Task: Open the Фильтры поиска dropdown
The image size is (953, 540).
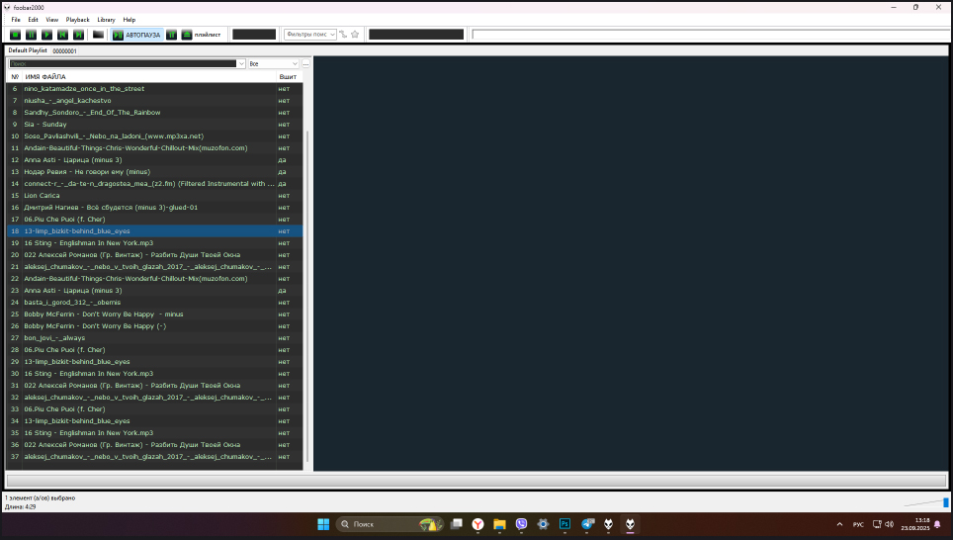Action: 308,35
